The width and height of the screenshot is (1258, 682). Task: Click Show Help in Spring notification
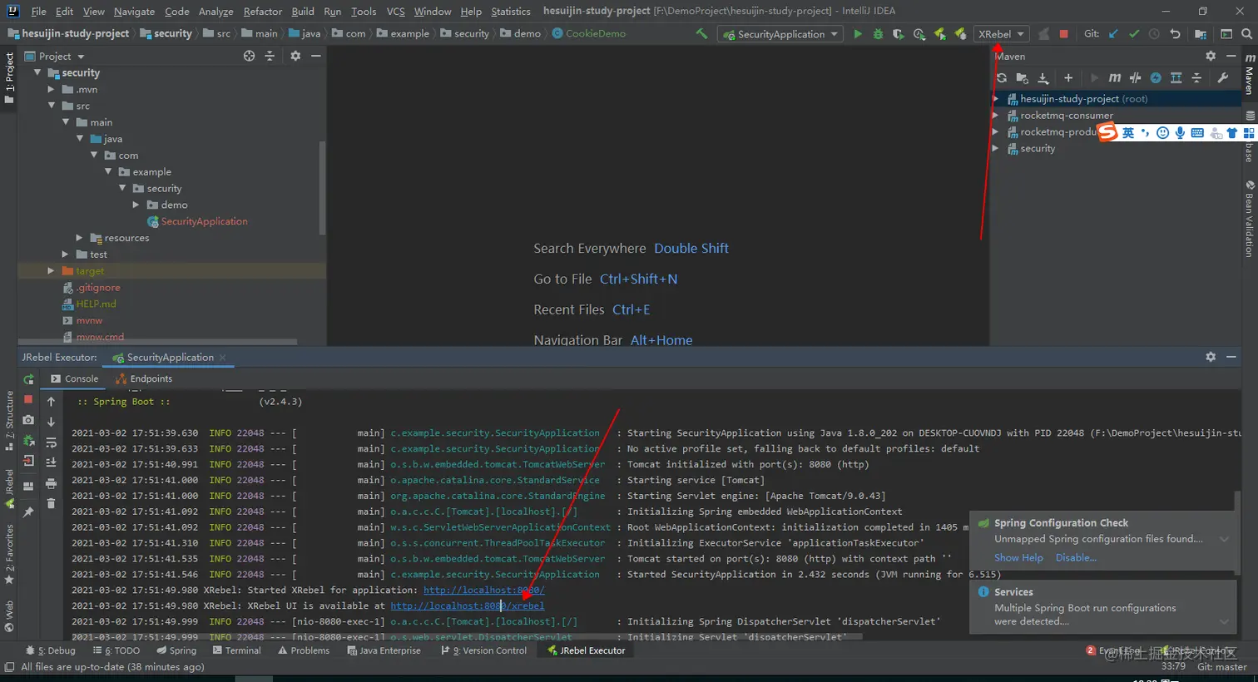[x=1018, y=558]
